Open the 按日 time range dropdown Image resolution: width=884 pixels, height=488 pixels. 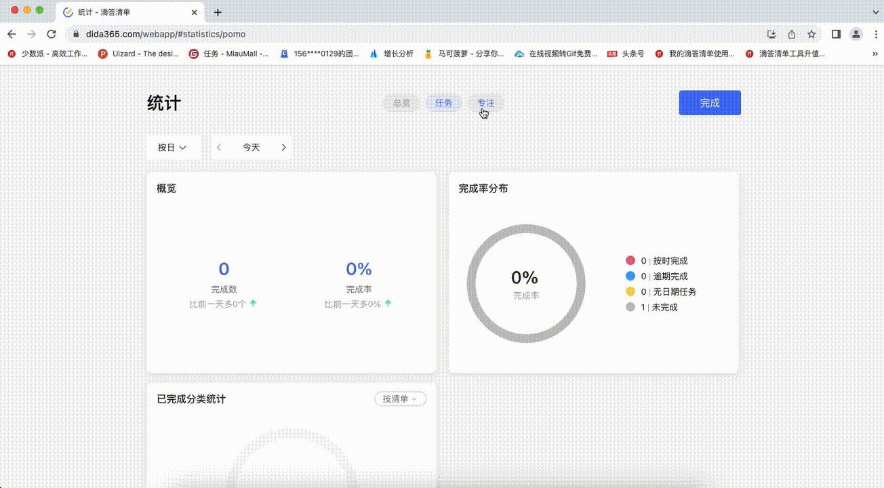(x=173, y=147)
